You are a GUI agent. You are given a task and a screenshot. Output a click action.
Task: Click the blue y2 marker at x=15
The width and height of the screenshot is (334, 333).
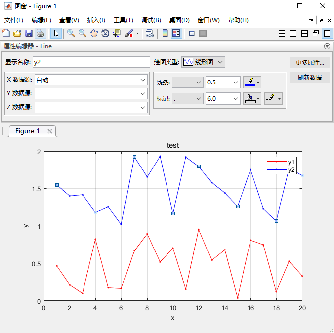[238, 206]
